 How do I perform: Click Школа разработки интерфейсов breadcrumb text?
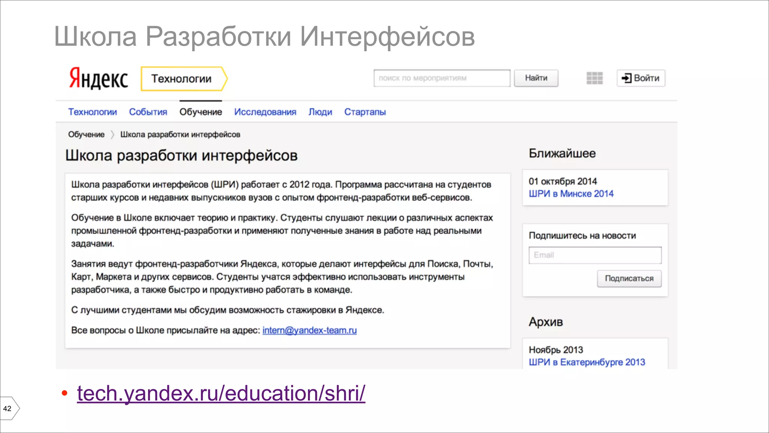(180, 135)
